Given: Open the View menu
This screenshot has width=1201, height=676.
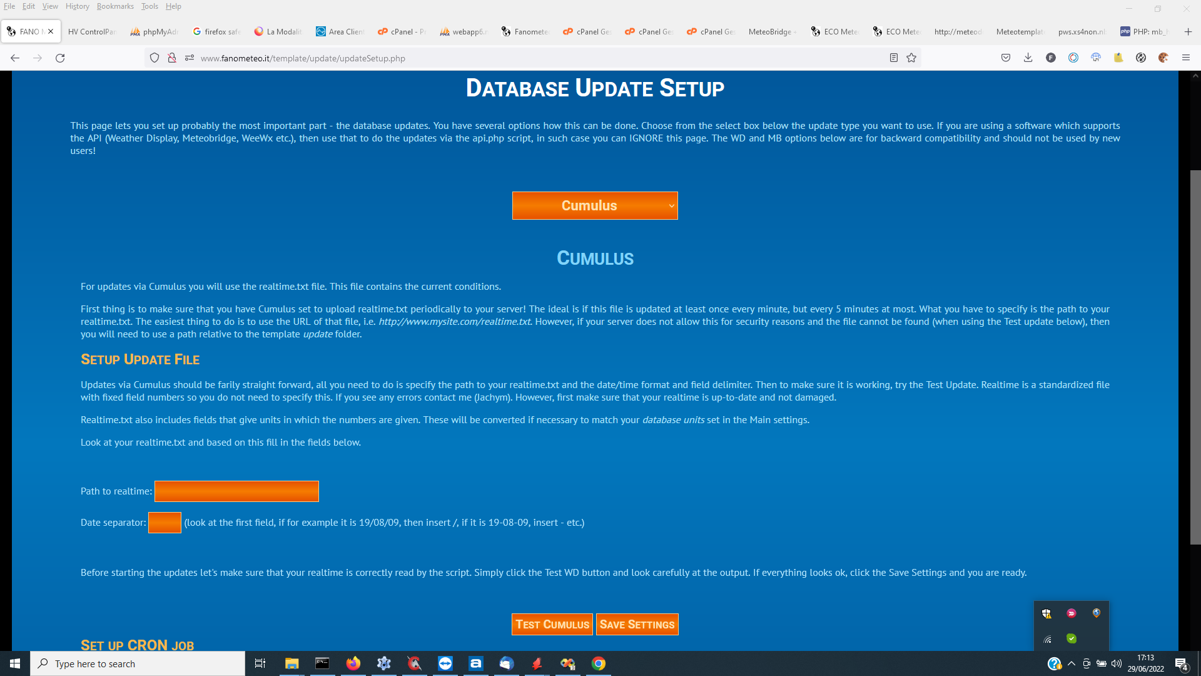Looking at the screenshot, I should tap(50, 6).
